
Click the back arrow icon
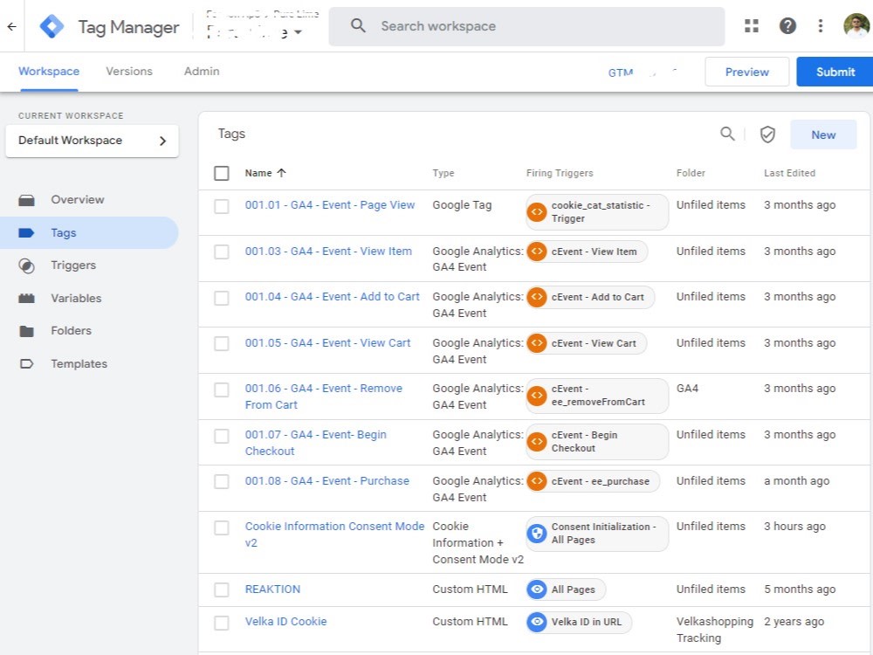(11, 26)
